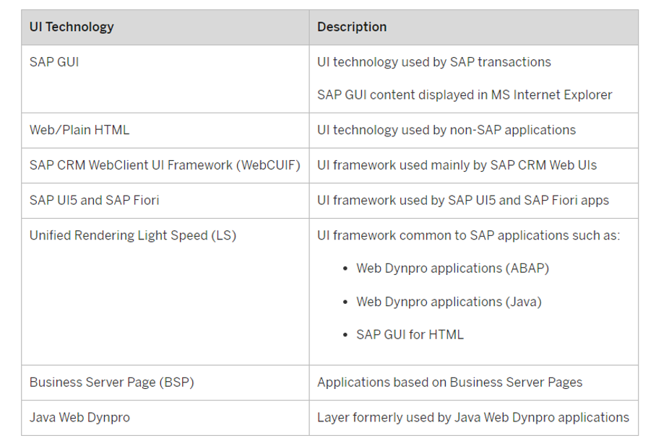Select the Business Server Page (BSP) cell
656x446 pixels.
[165, 383]
